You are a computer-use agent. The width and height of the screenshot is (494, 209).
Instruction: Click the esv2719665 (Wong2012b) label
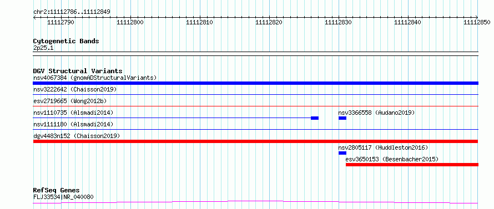pos(70,101)
